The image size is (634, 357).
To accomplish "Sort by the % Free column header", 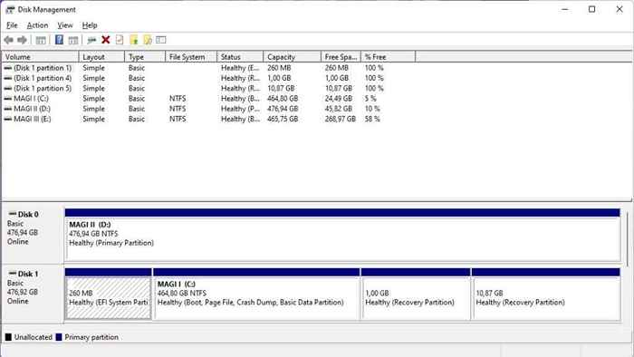I will pos(389,57).
